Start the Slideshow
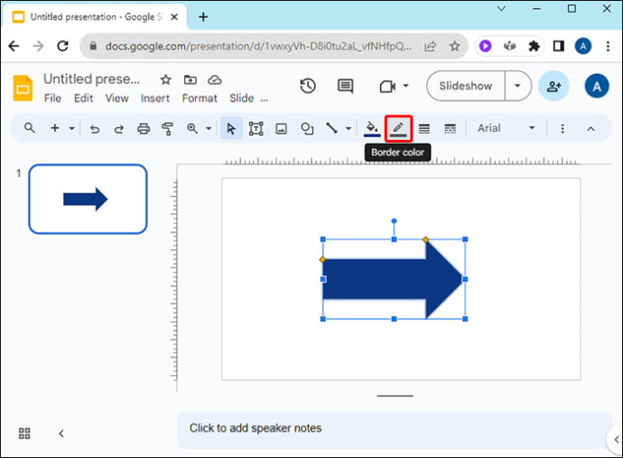 click(466, 86)
